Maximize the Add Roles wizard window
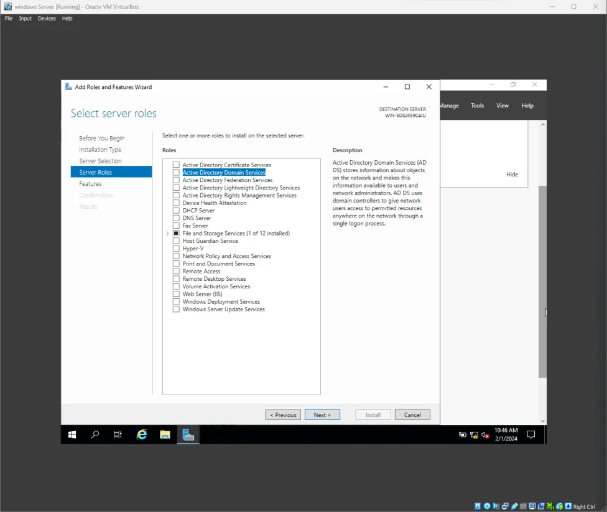Viewport: 607px width, 512px height. 407,86
